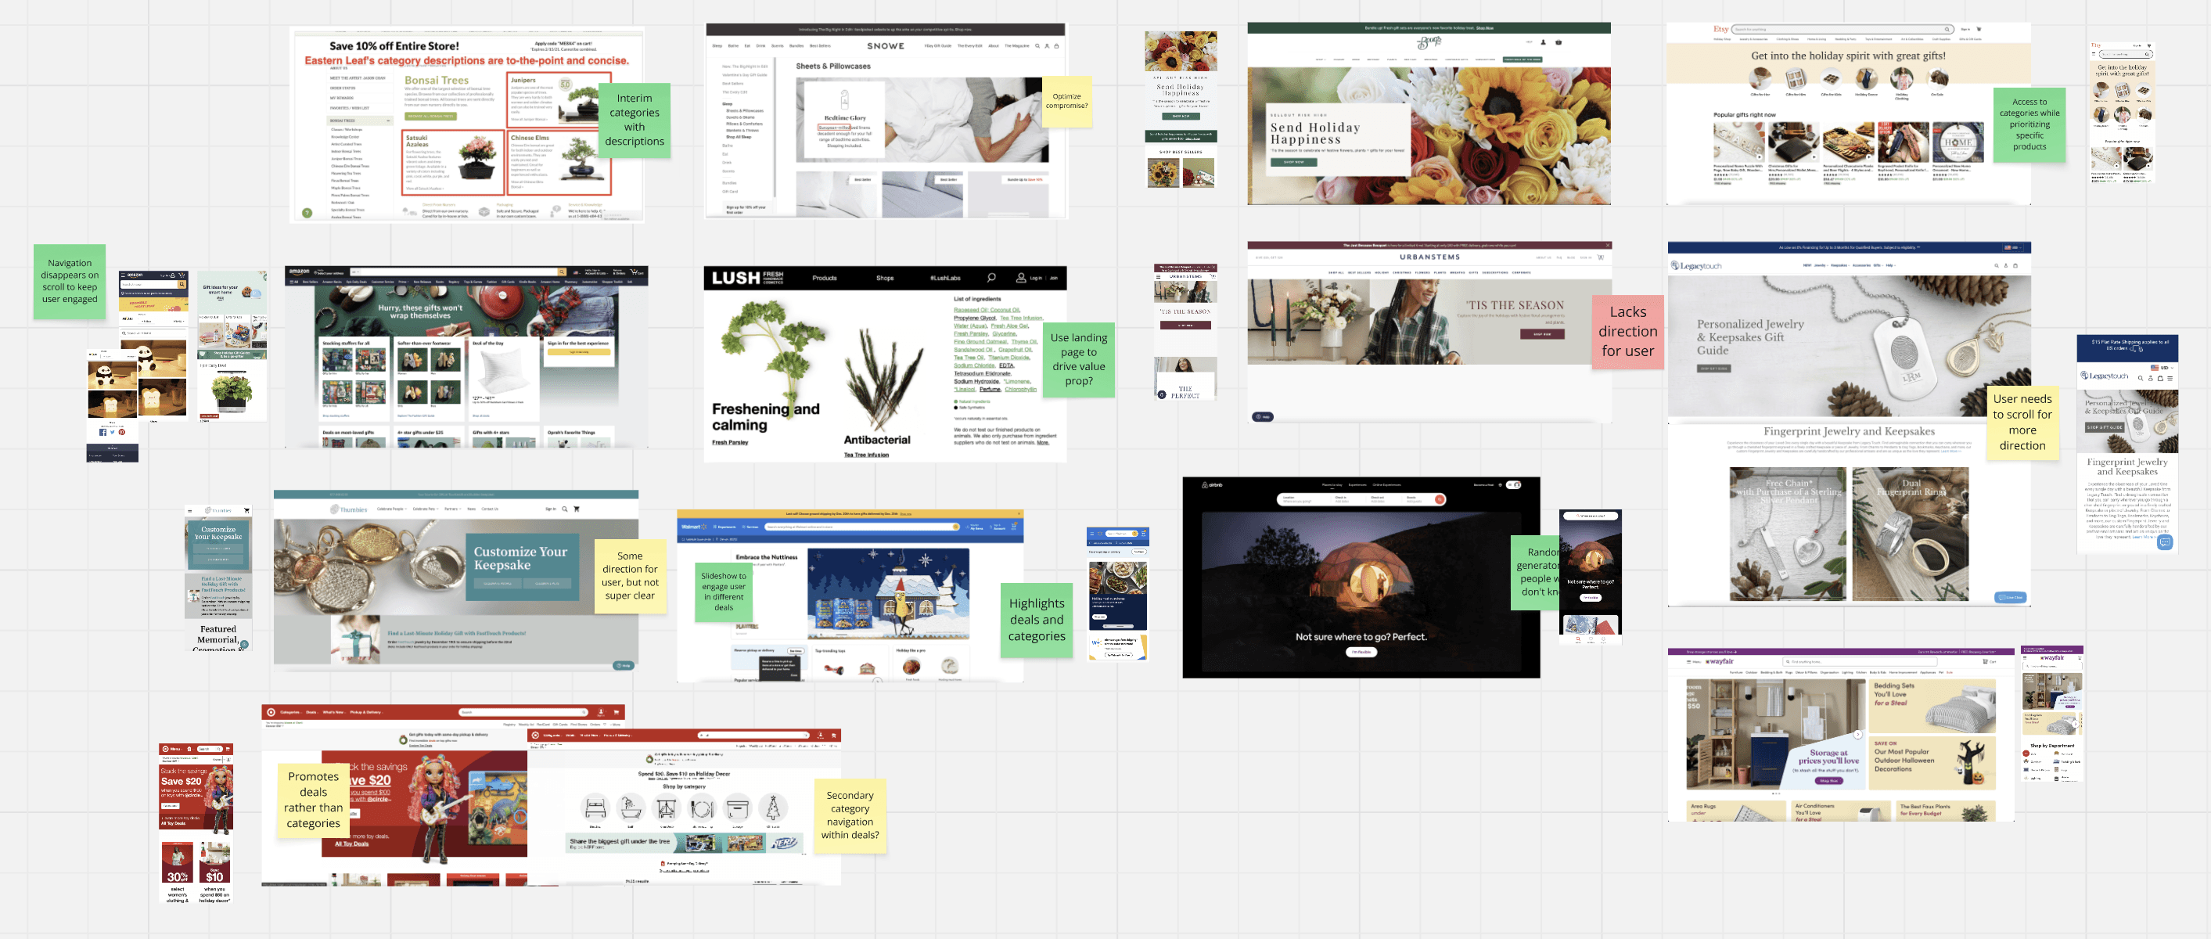This screenshot has width=2211, height=939.
Task: Click the Airbnb profile menu pill
Action: click(x=1515, y=485)
